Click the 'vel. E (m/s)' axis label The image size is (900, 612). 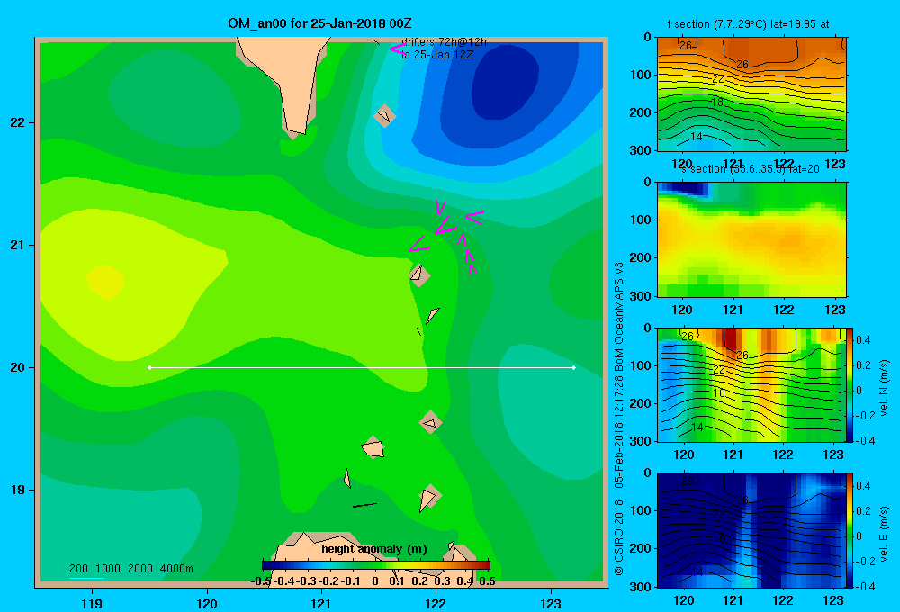pos(884,534)
